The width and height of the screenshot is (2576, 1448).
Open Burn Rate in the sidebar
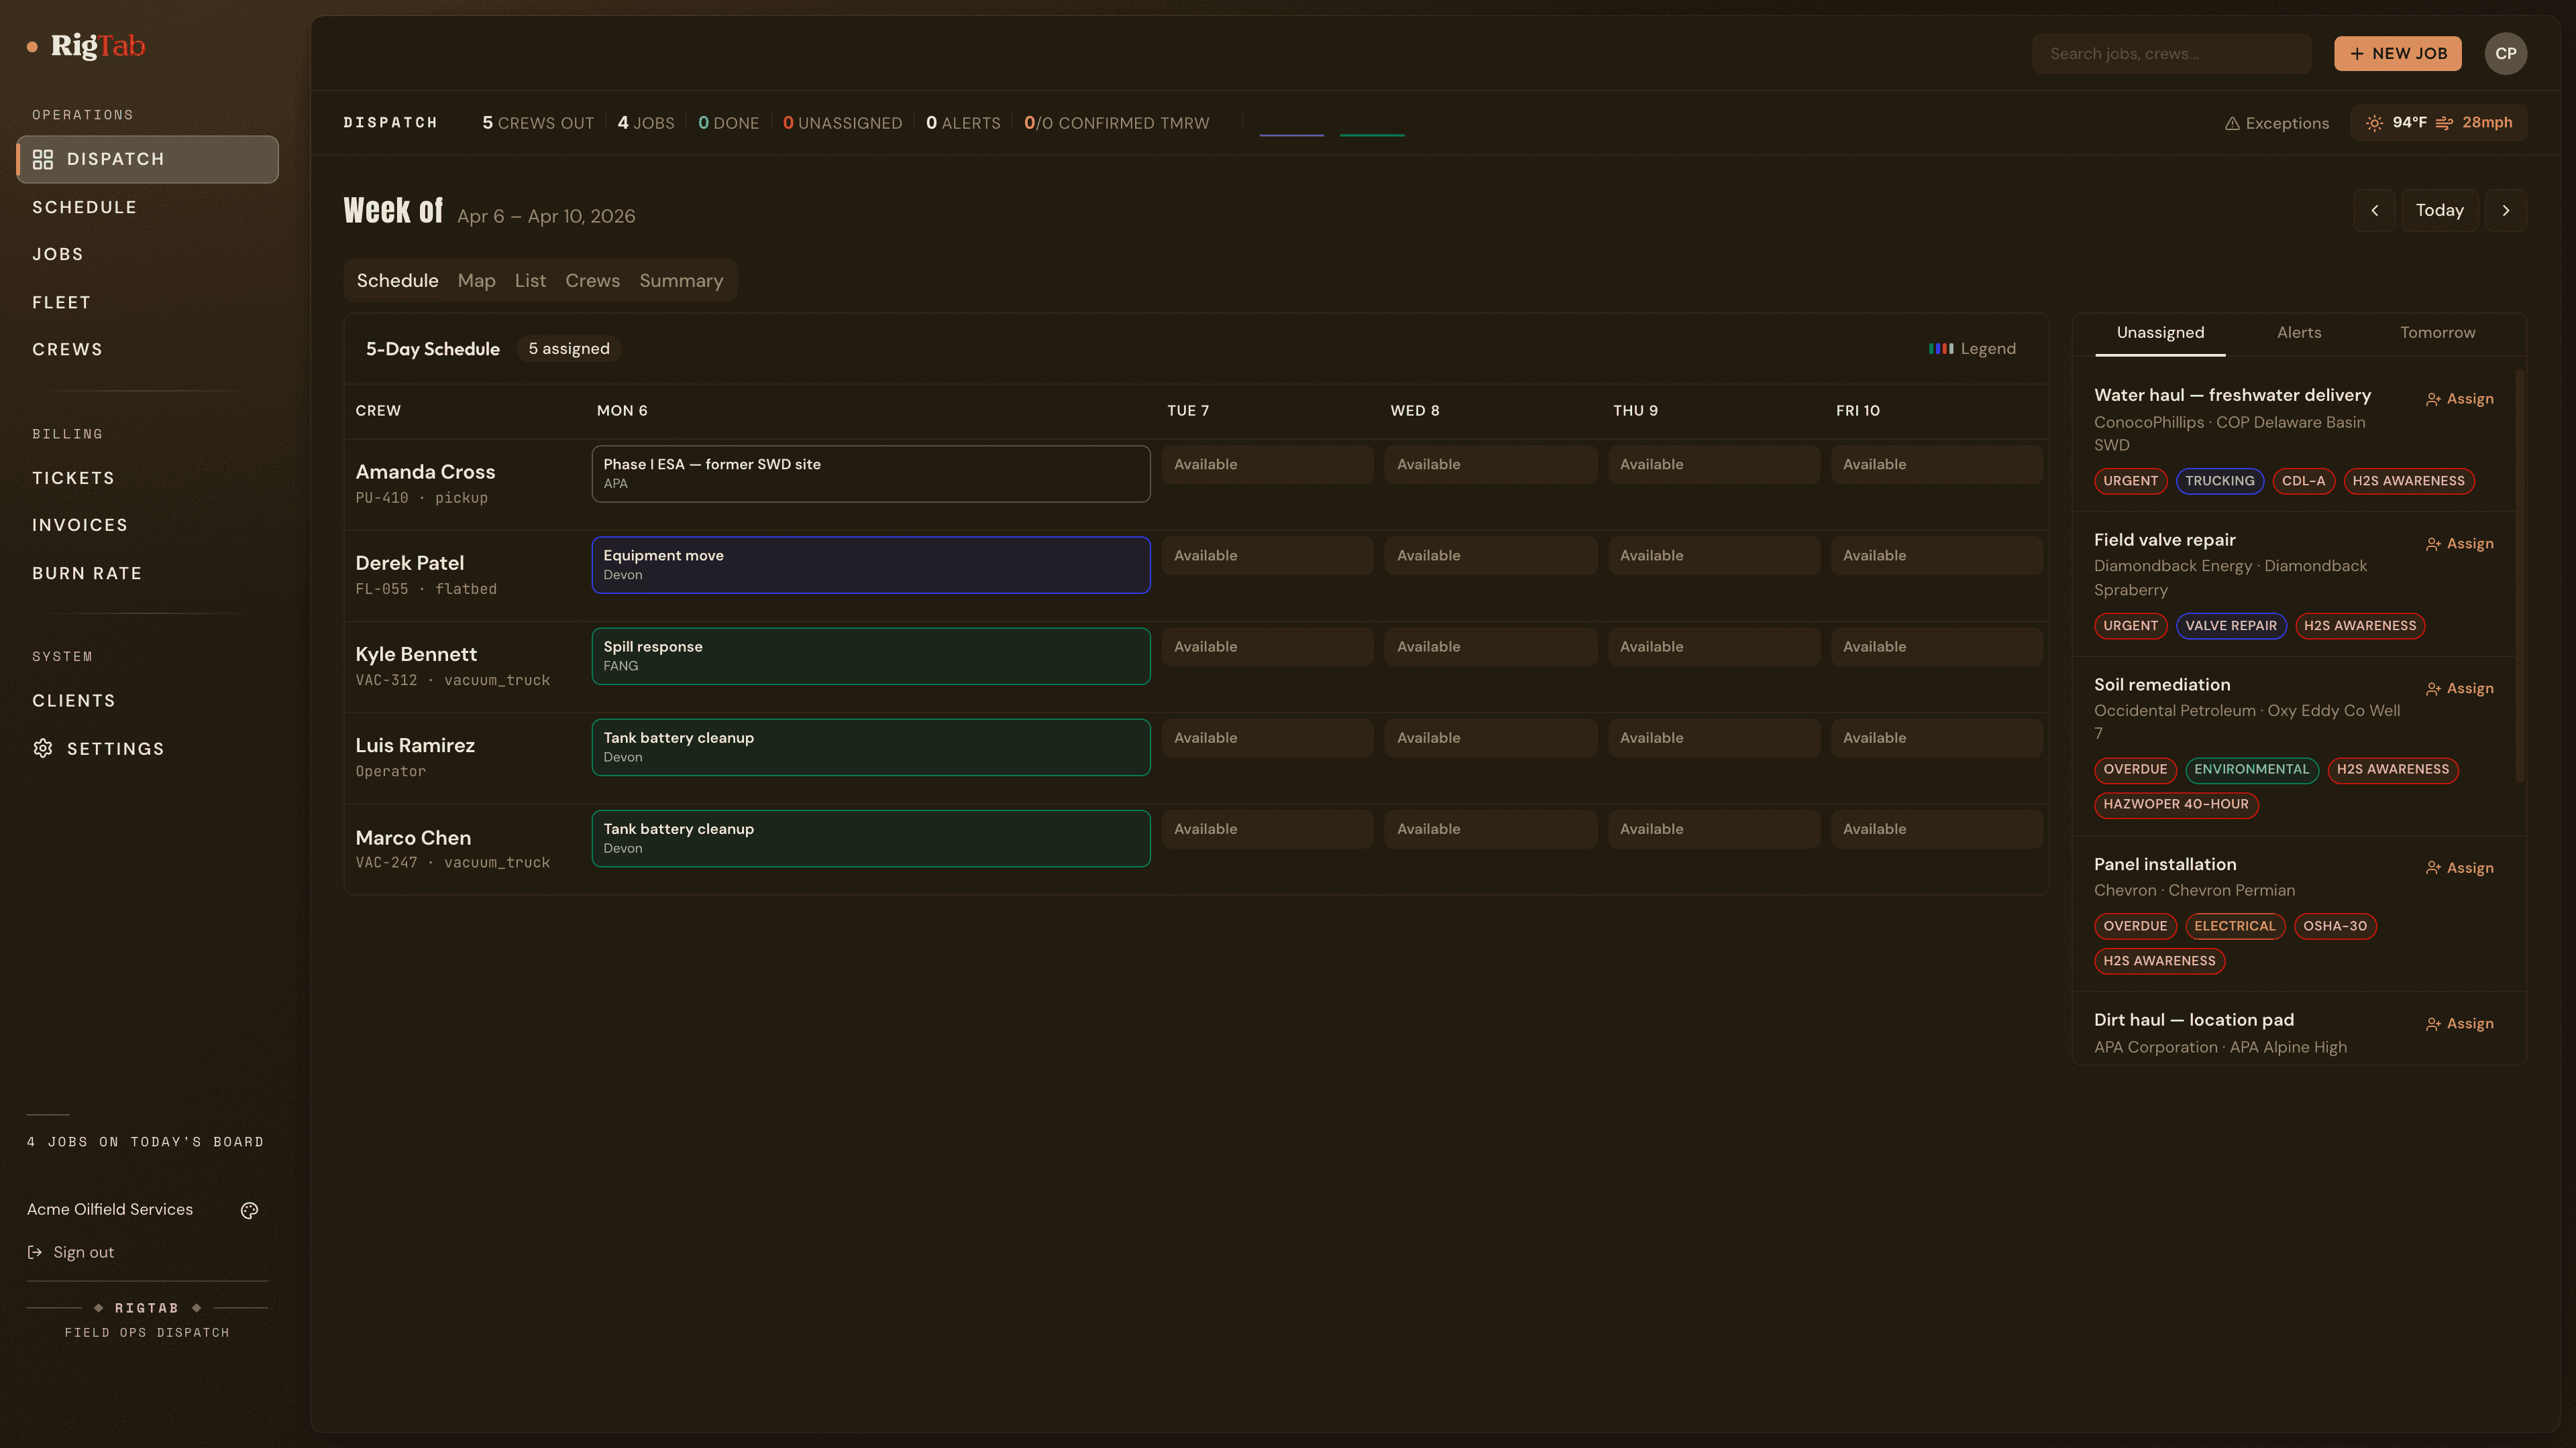pyautogui.click(x=87, y=572)
